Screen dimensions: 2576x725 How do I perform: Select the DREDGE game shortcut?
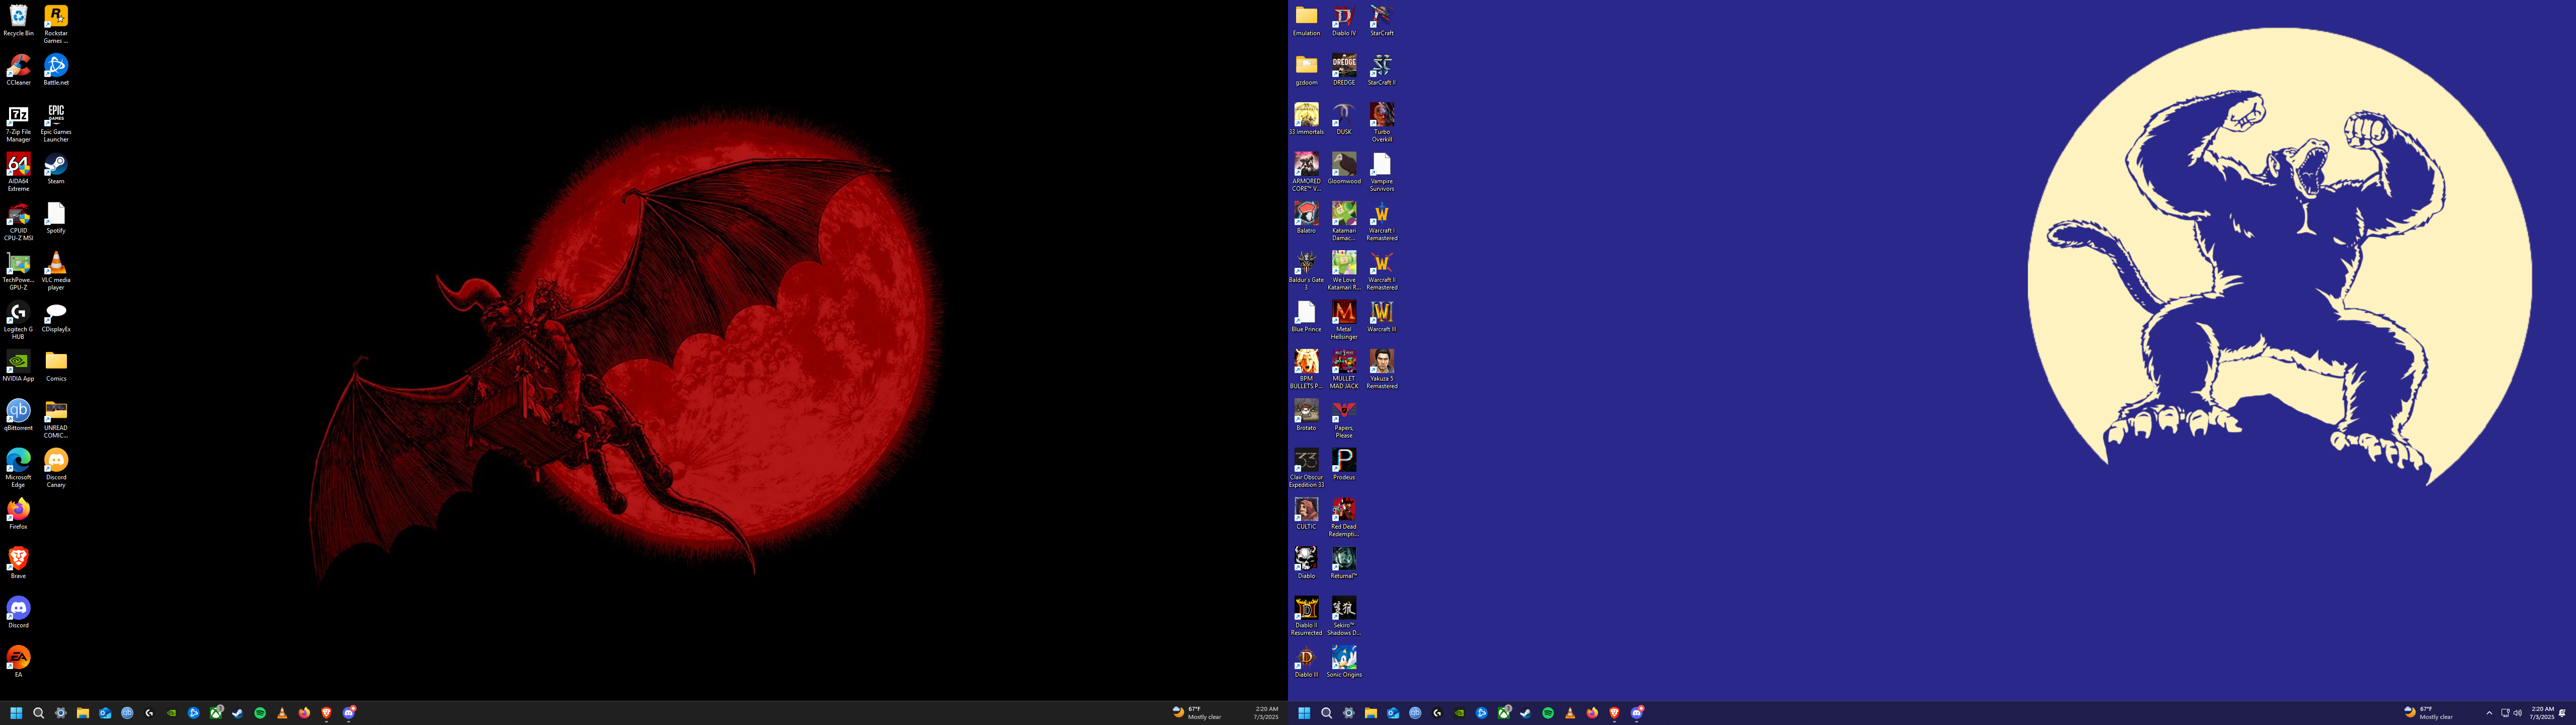click(x=1344, y=70)
